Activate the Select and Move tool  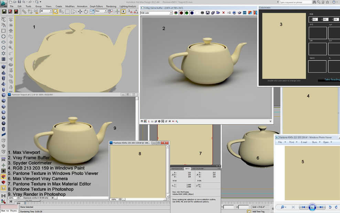tap(80, 11)
